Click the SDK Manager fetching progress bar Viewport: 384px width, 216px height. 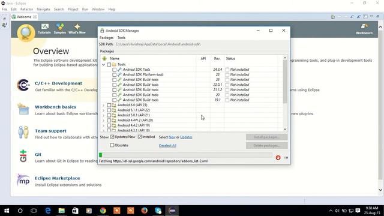pyautogui.click(x=185, y=155)
